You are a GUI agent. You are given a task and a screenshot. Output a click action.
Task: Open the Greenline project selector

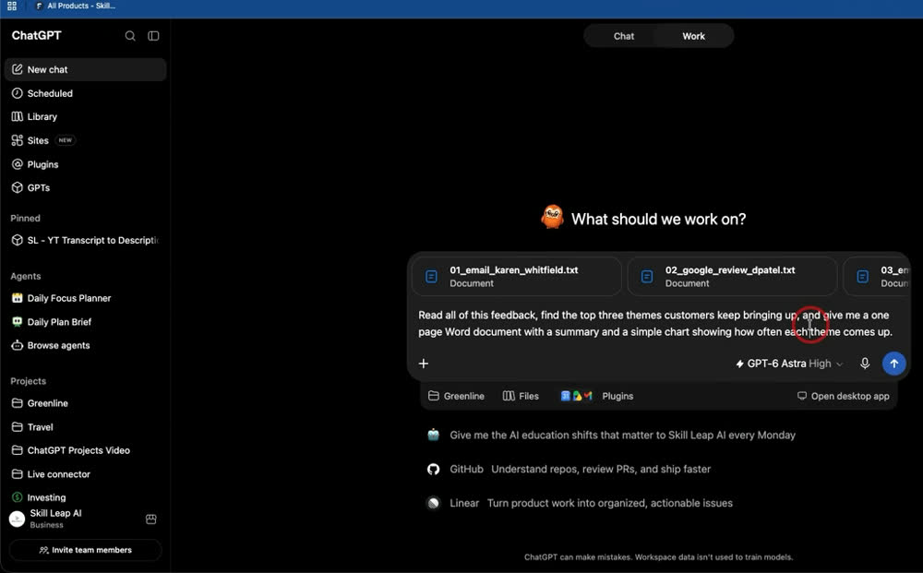456,396
